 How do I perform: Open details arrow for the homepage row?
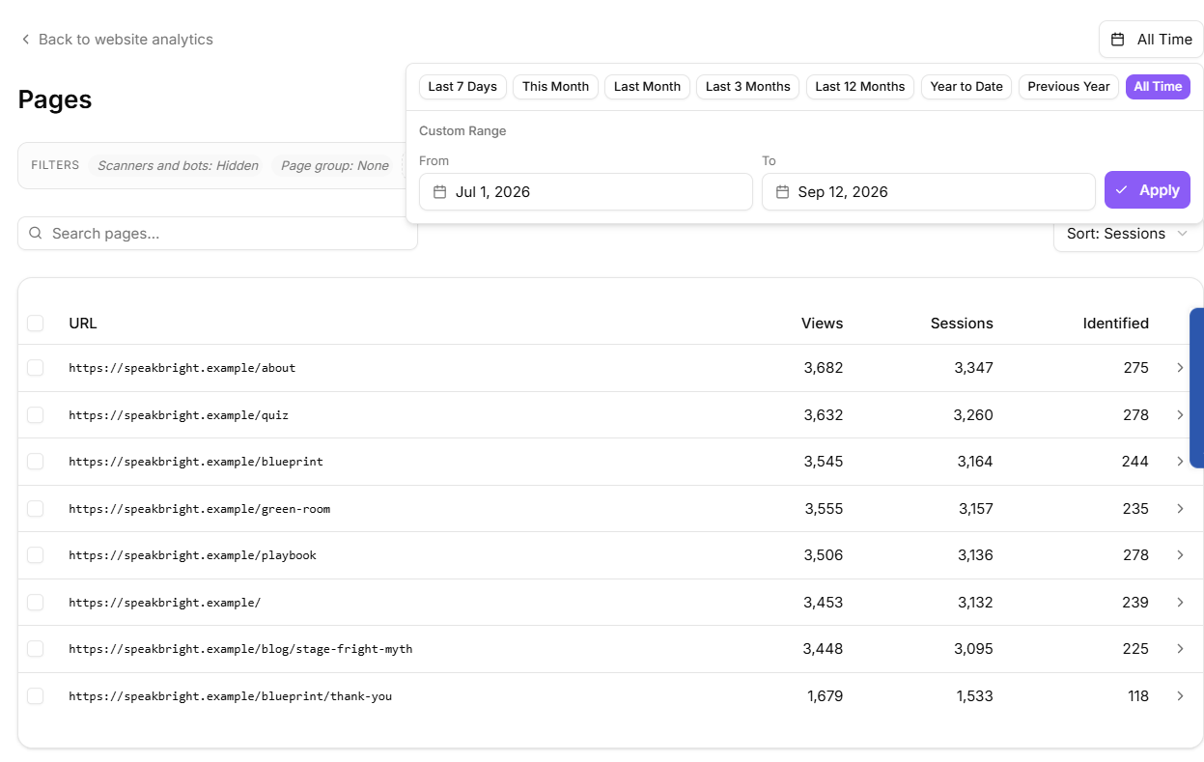coord(1180,603)
